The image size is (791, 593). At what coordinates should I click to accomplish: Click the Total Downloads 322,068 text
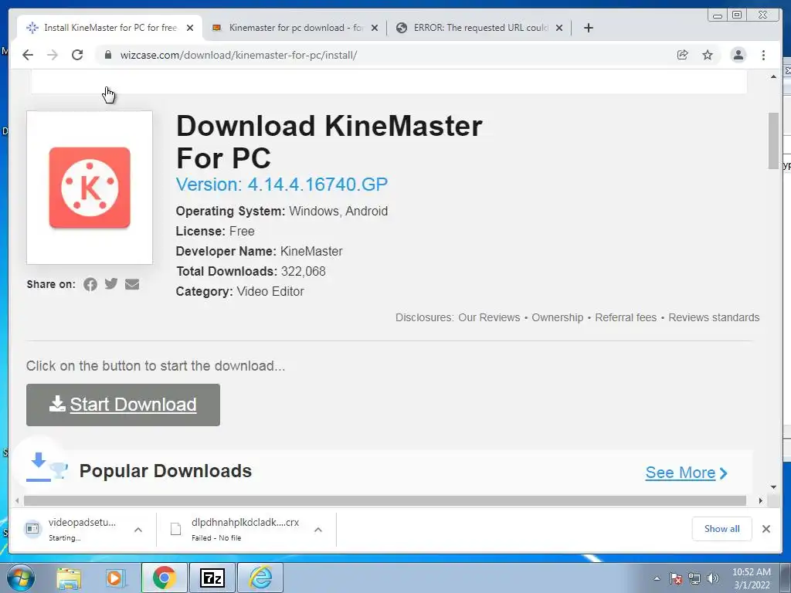(x=251, y=271)
